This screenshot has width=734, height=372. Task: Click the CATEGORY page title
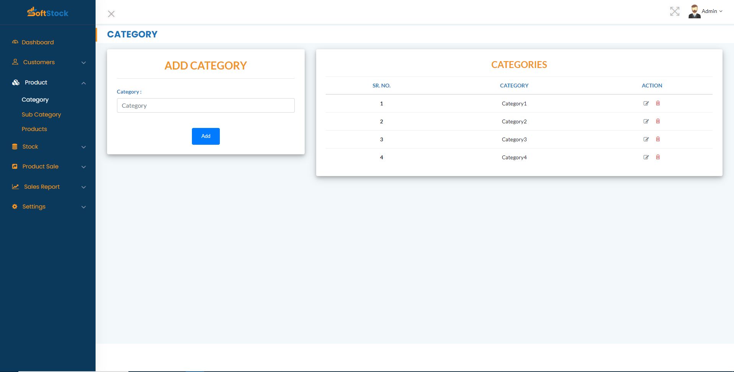point(132,34)
